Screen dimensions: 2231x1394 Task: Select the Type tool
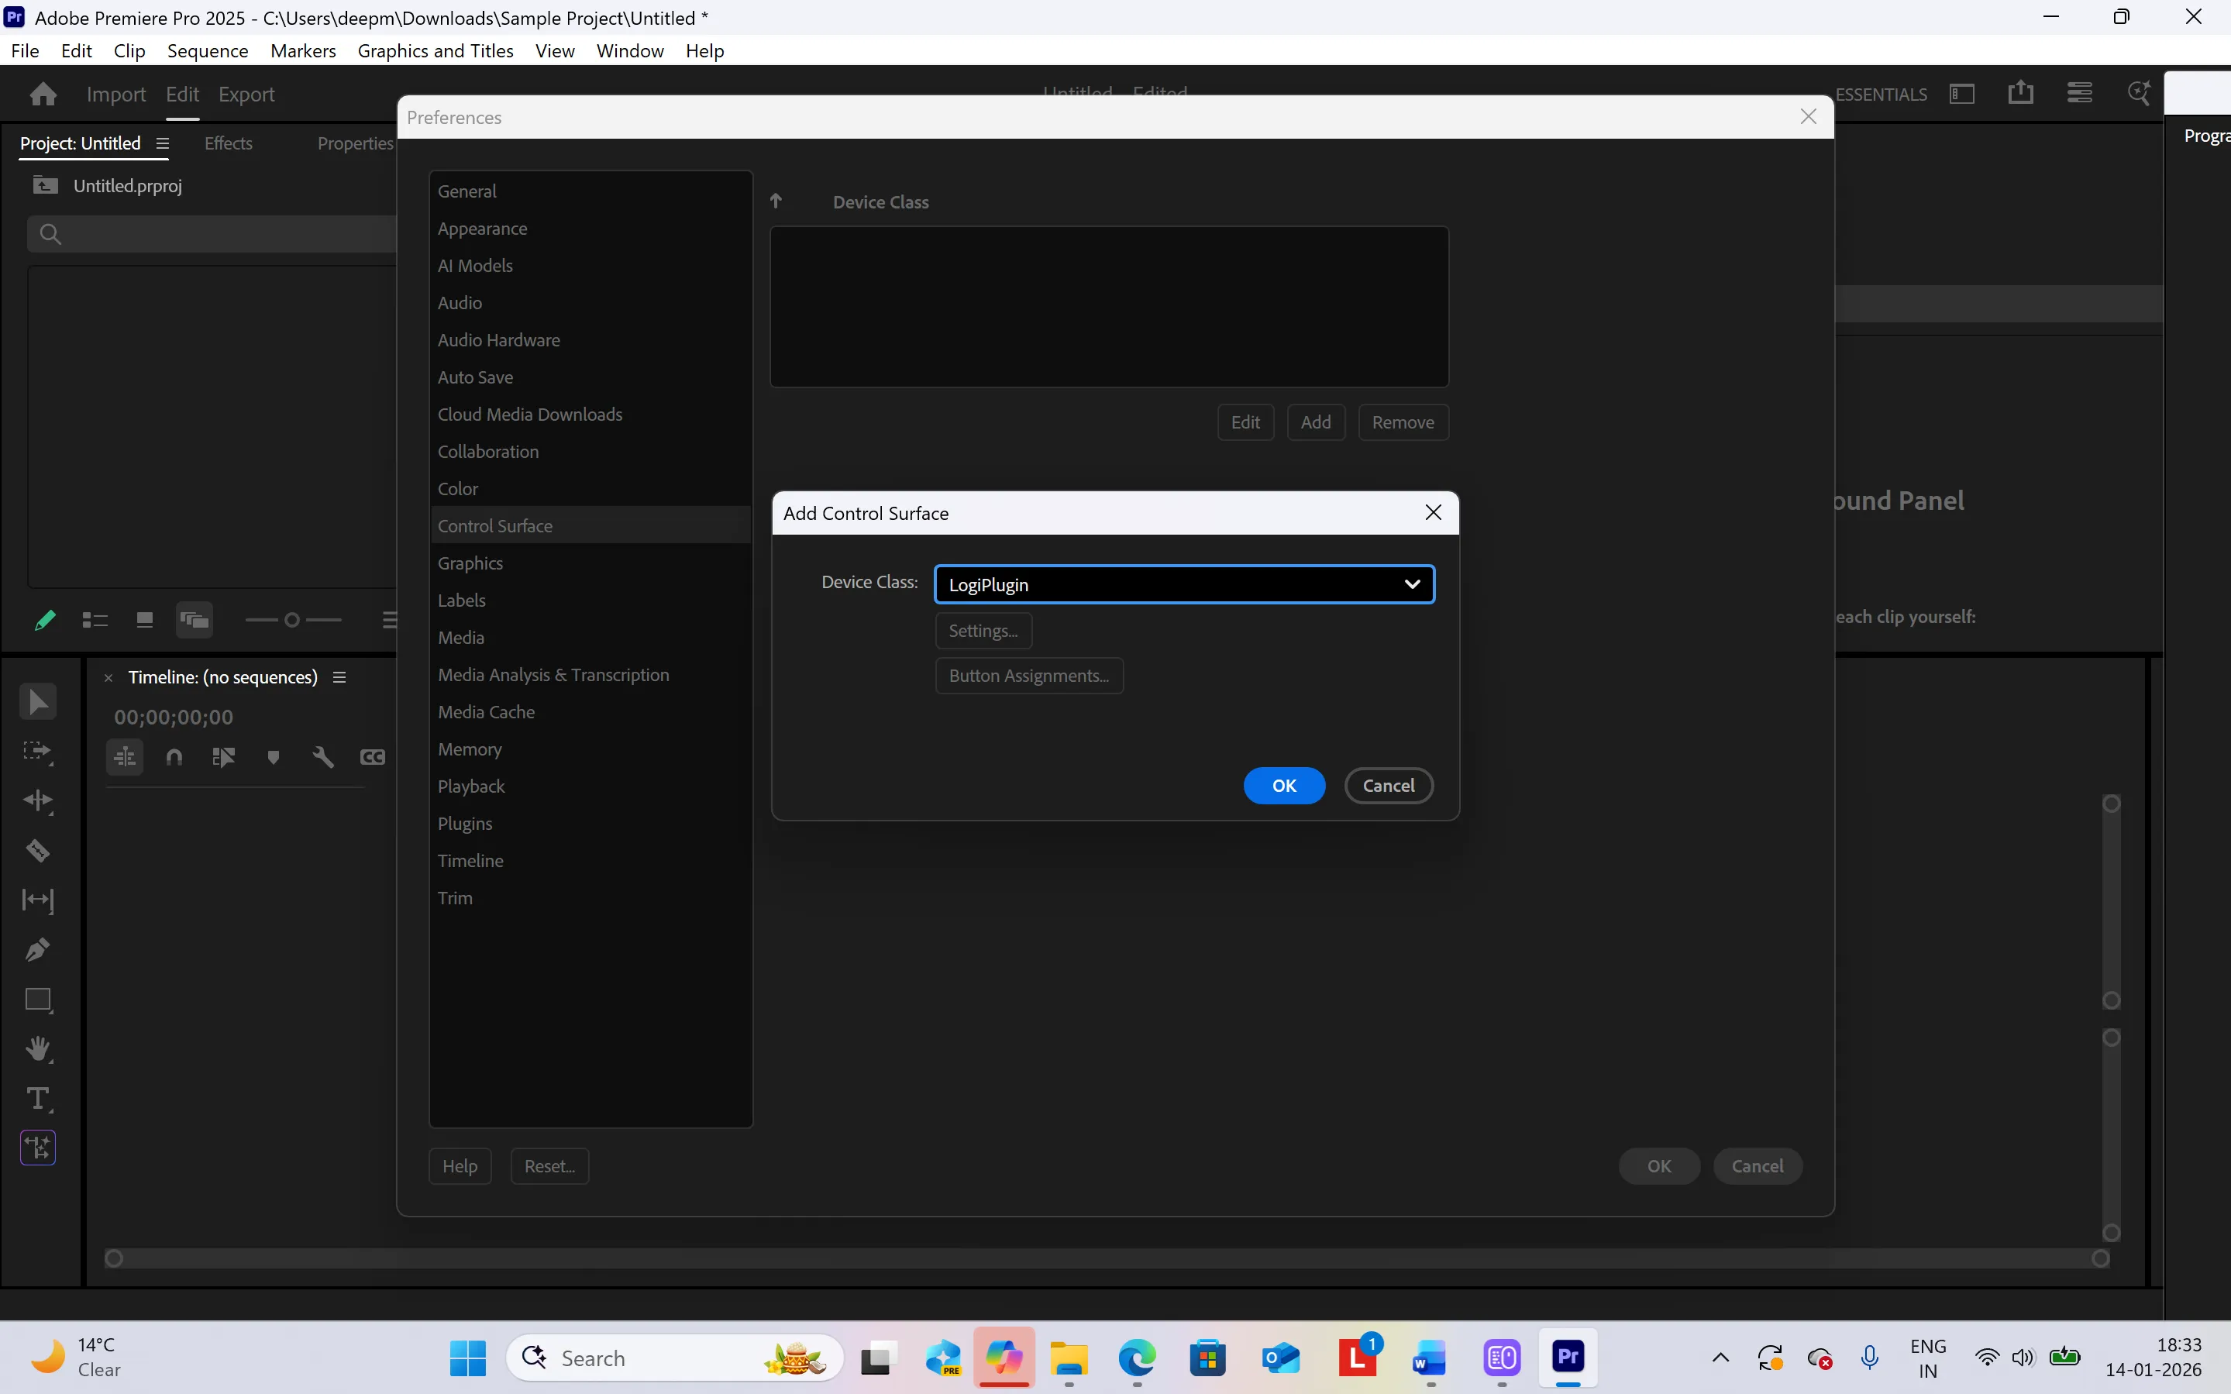(38, 1098)
